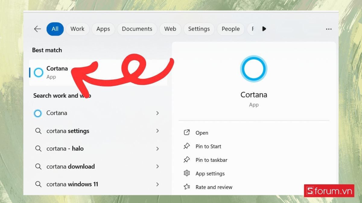Click the magnifier icon beside cortana - halo

tap(38, 149)
